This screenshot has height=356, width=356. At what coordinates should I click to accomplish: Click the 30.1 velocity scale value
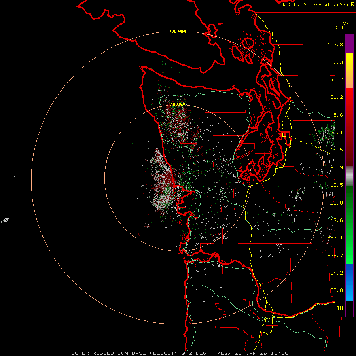coord(337,133)
